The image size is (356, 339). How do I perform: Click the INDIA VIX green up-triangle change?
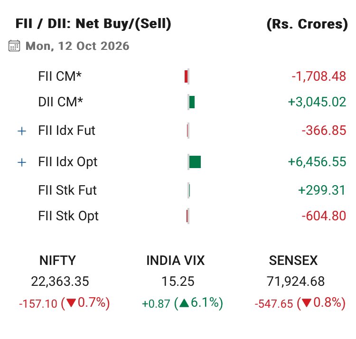click(x=182, y=303)
